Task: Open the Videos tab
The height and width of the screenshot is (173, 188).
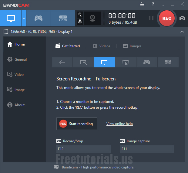Action: click(101, 46)
